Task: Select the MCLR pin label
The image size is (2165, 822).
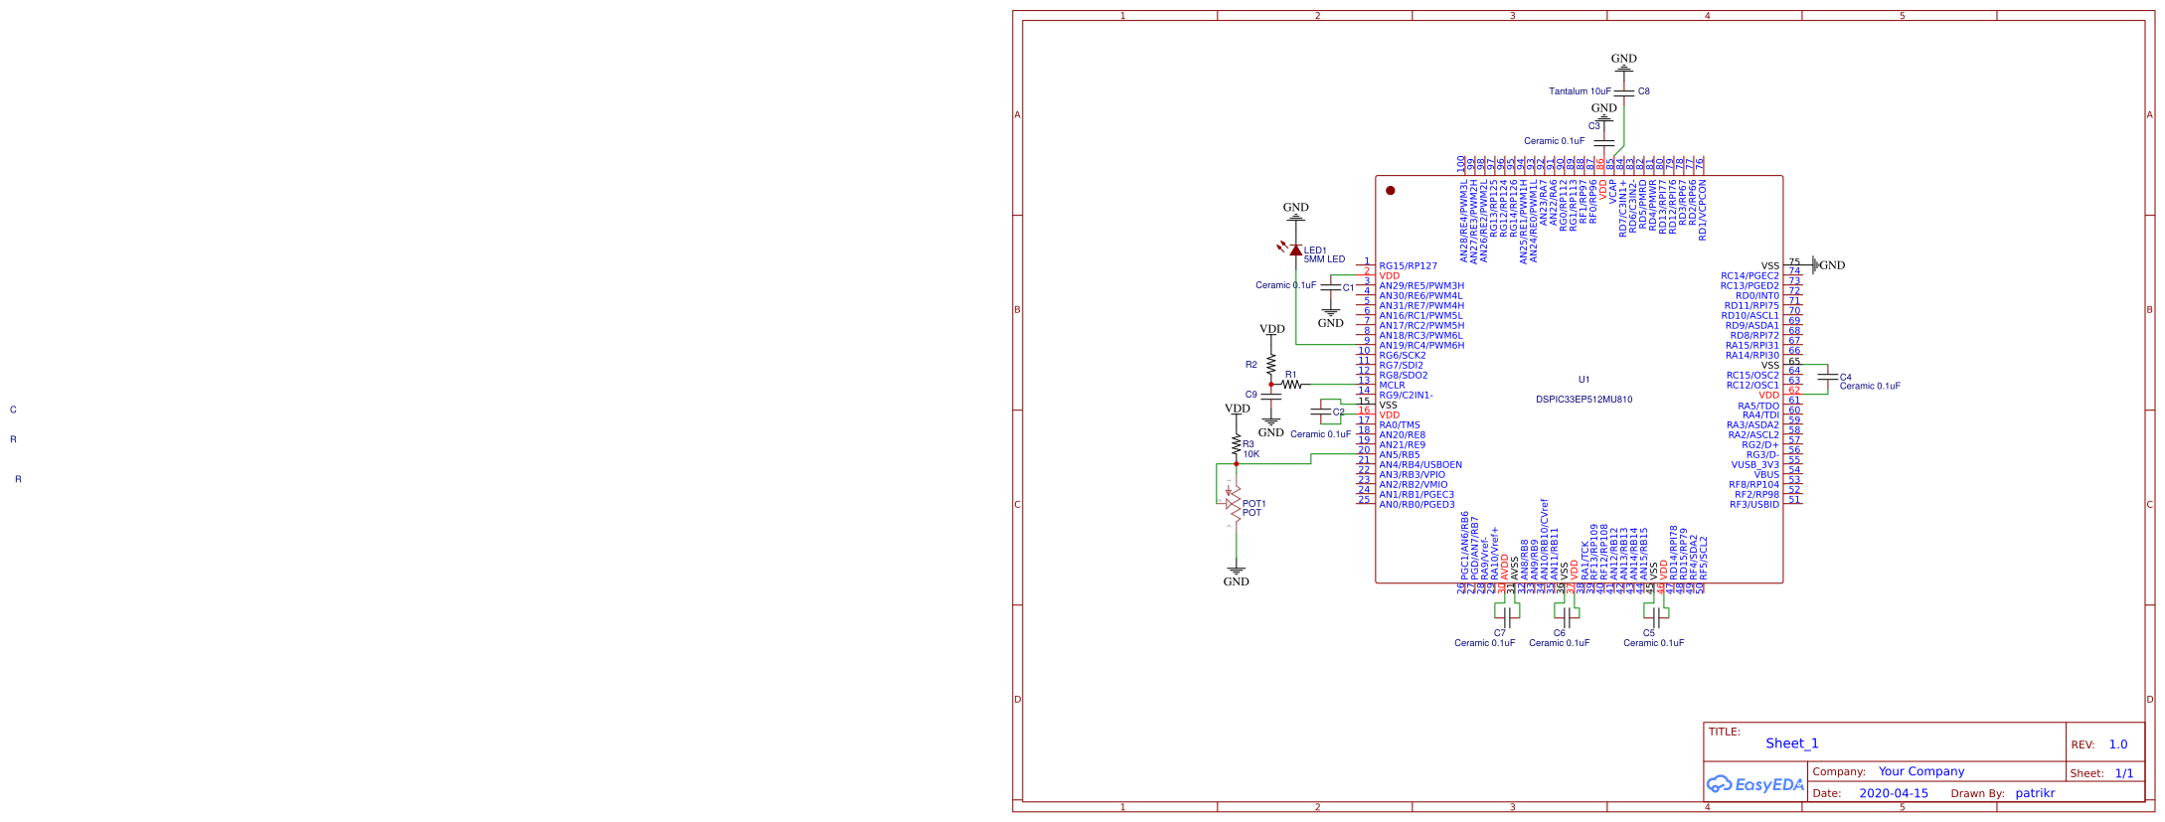Action: (x=1392, y=385)
